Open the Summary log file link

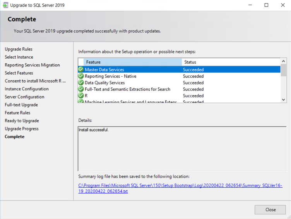tap(180, 188)
